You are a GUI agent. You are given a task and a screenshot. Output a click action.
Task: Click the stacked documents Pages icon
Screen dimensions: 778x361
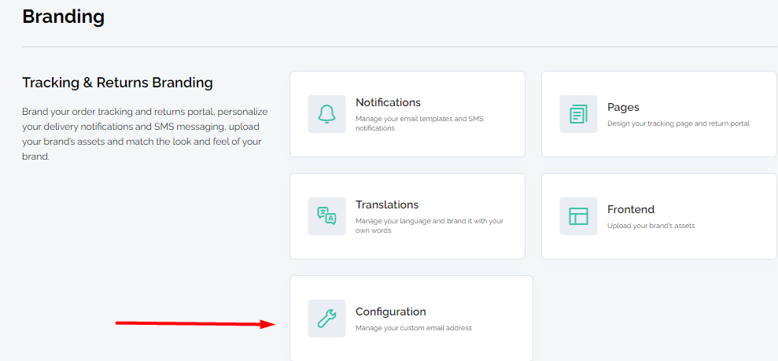pyautogui.click(x=578, y=114)
